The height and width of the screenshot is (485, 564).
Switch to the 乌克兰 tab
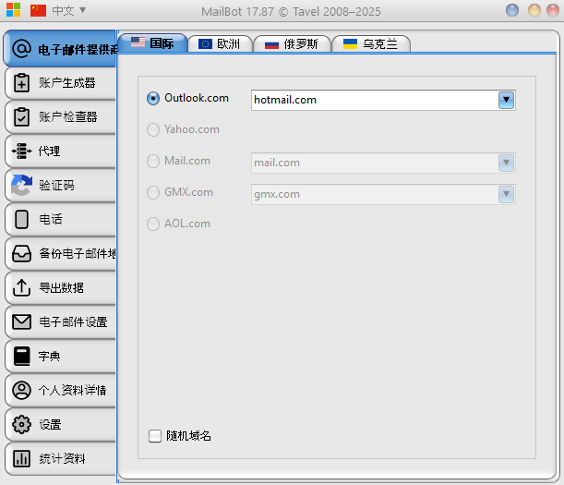coord(371,44)
